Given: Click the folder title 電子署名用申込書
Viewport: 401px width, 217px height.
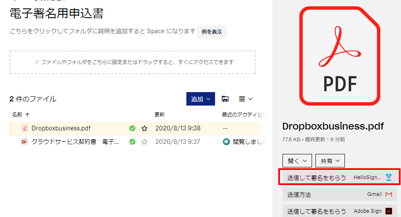Looking at the screenshot, I should [57, 13].
